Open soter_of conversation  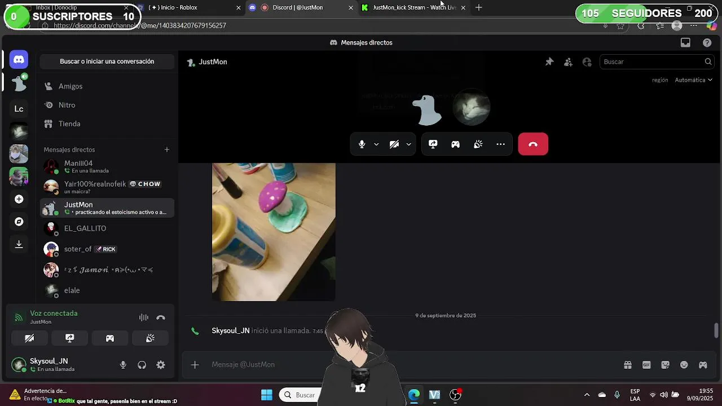coord(107,249)
